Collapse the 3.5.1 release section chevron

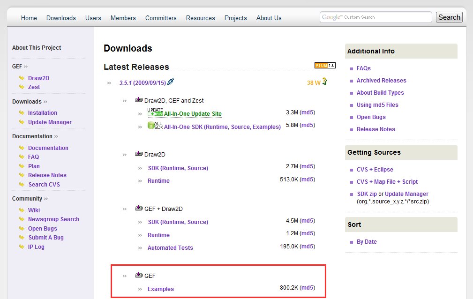[x=109, y=83]
